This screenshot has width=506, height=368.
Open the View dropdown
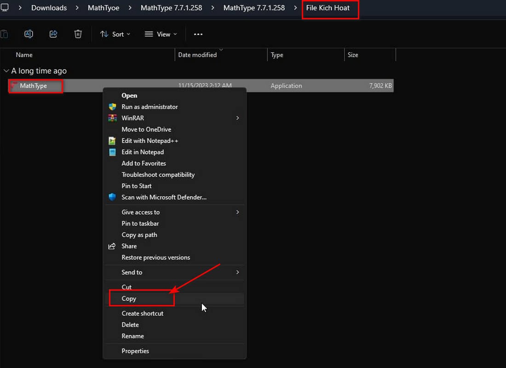(161, 34)
